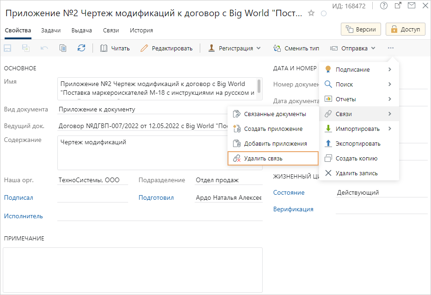The height and width of the screenshot is (295, 431).
Task: Mark the document as favorite with the star
Action: click(311, 13)
